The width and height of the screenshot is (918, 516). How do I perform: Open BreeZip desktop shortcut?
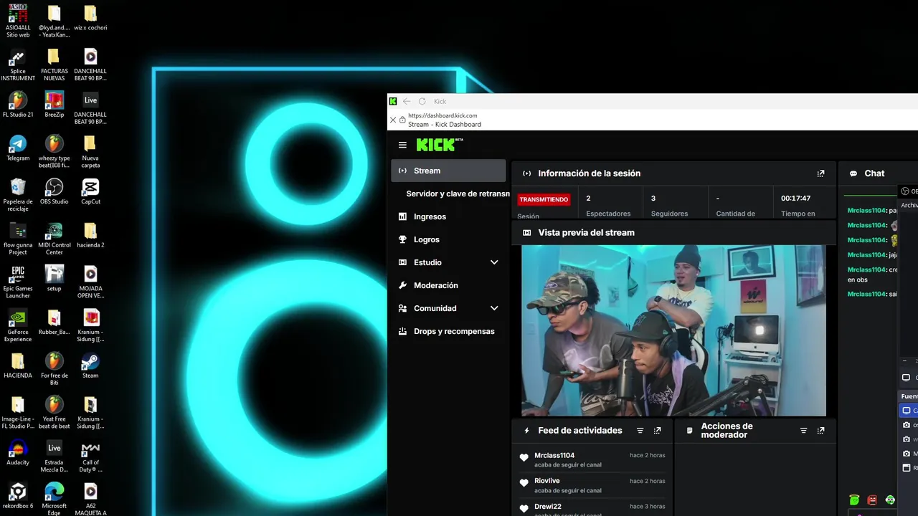pyautogui.click(x=54, y=105)
